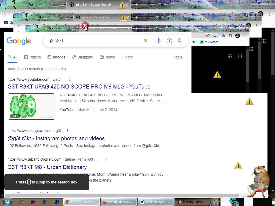
Task: Switch to lenaP daolyaP taskbar window
Action: point(156,202)
